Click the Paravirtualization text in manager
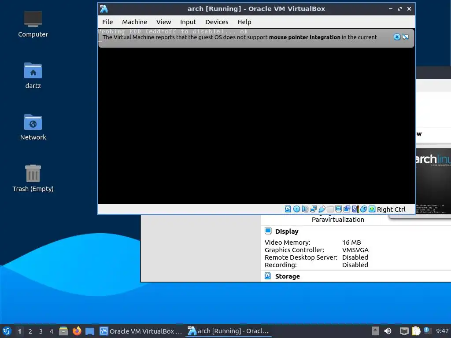The height and width of the screenshot is (338, 451). [338, 220]
